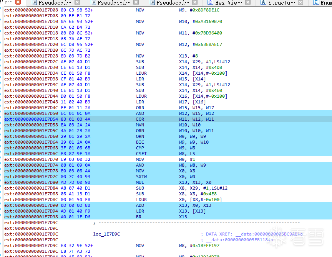Follow the __data:00000000005EB118 data xref

click(x=239, y=240)
